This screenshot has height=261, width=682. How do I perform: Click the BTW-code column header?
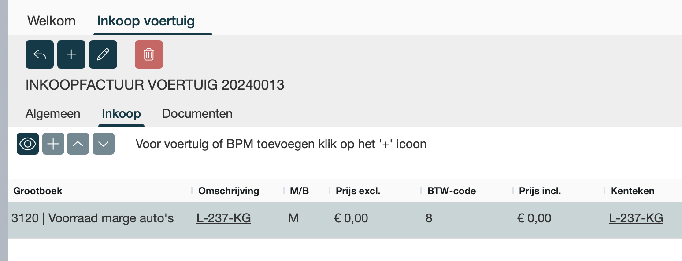pos(452,191)
